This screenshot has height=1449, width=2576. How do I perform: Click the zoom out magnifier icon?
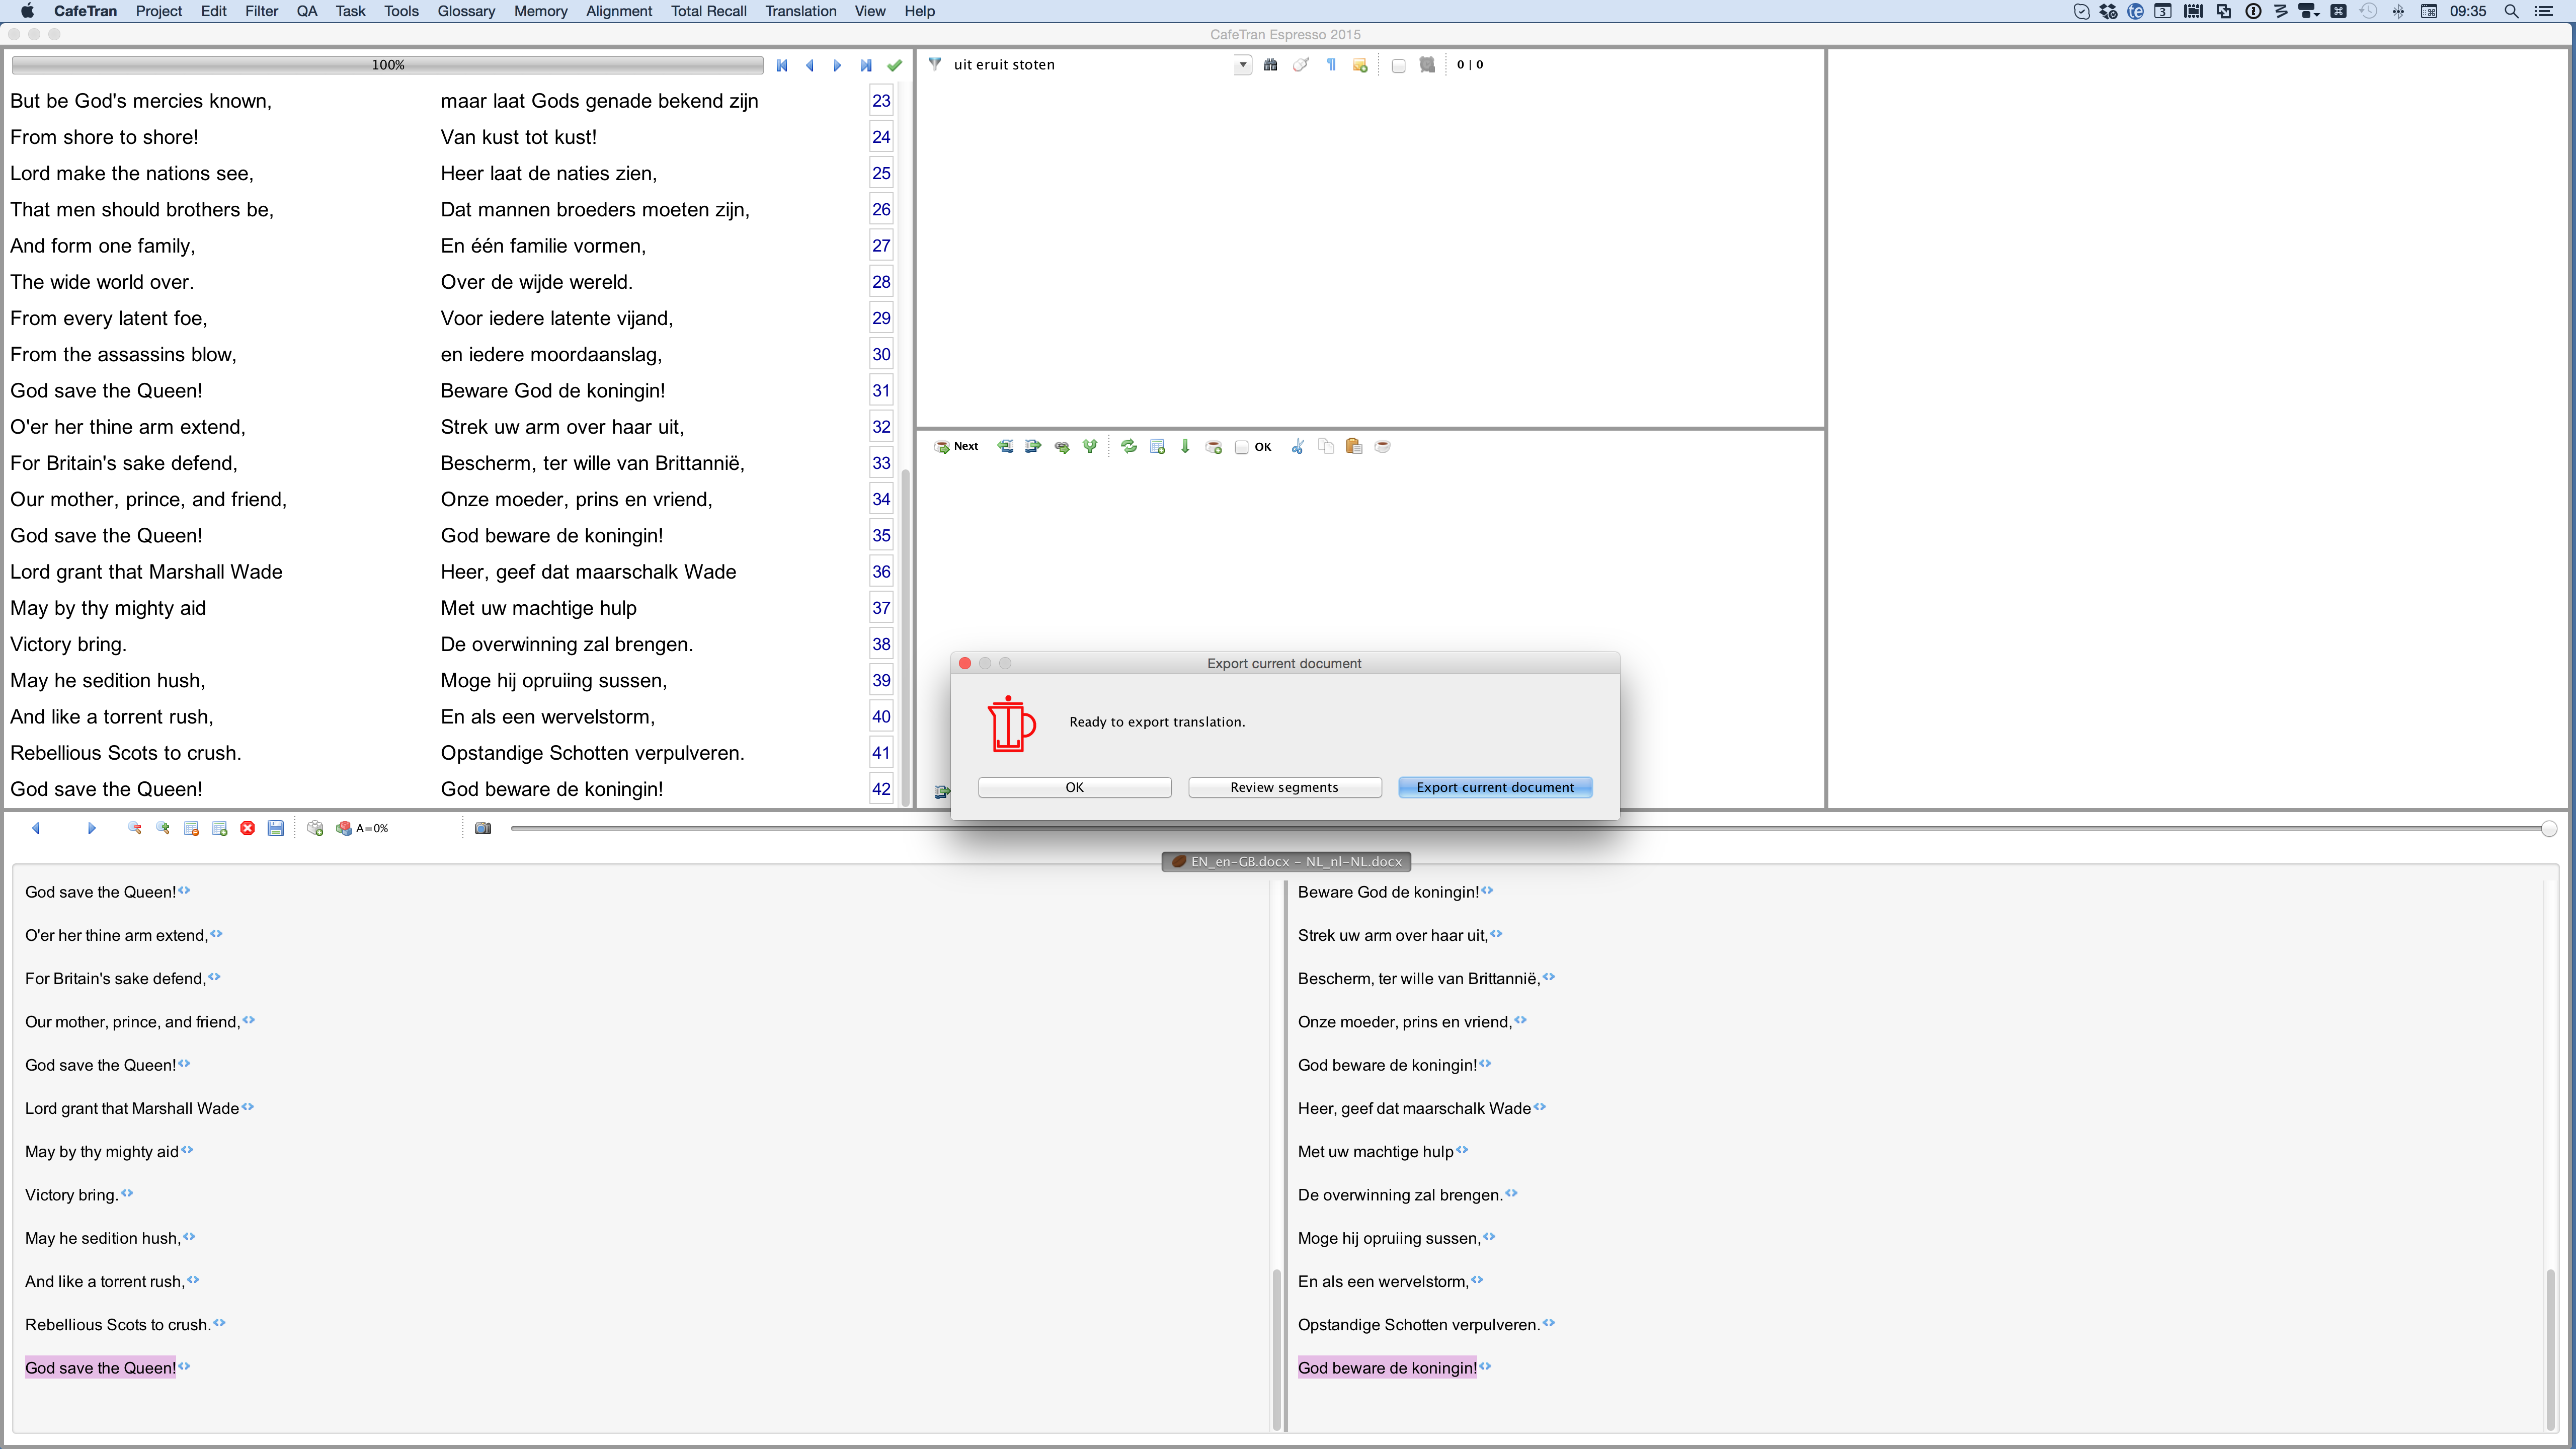[134, 828]
